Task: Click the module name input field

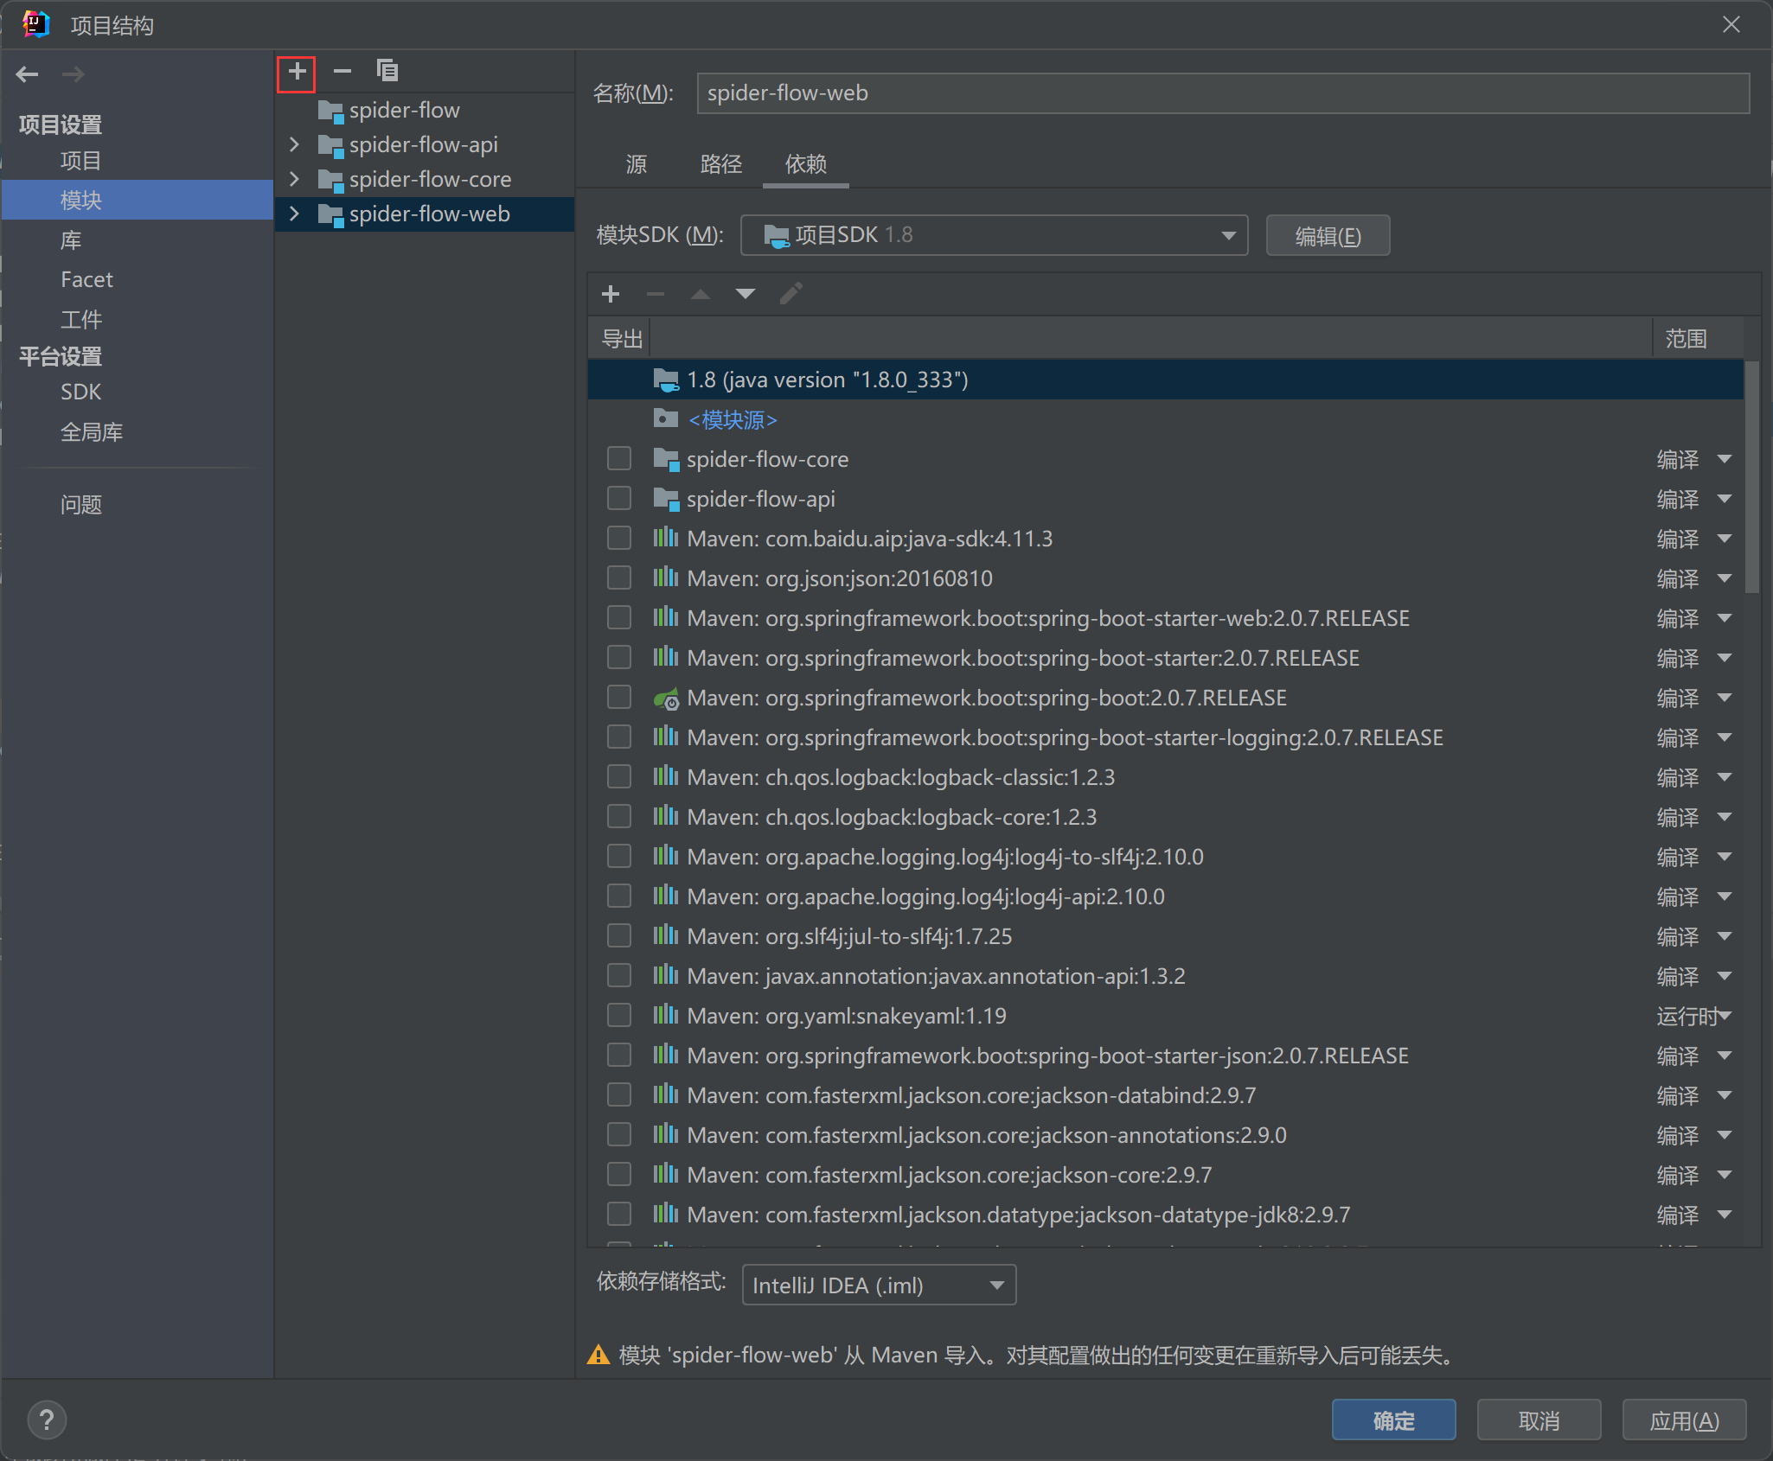Action: (1223, 93)
